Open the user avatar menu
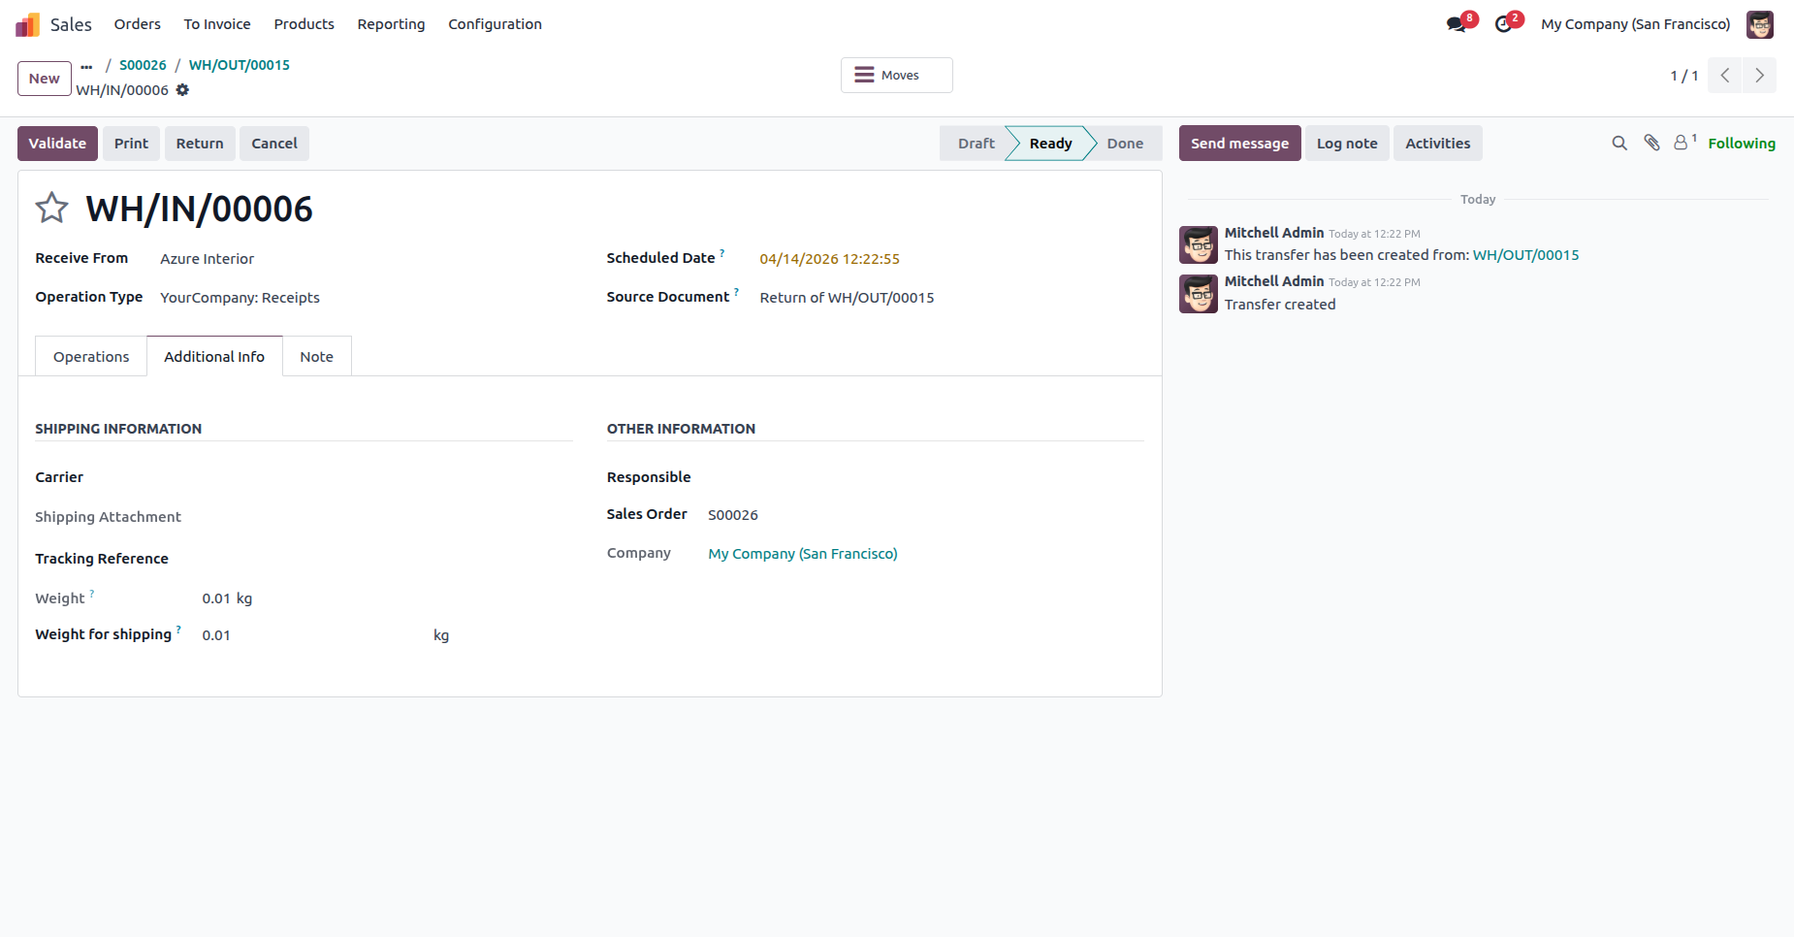 point(1759,24)
